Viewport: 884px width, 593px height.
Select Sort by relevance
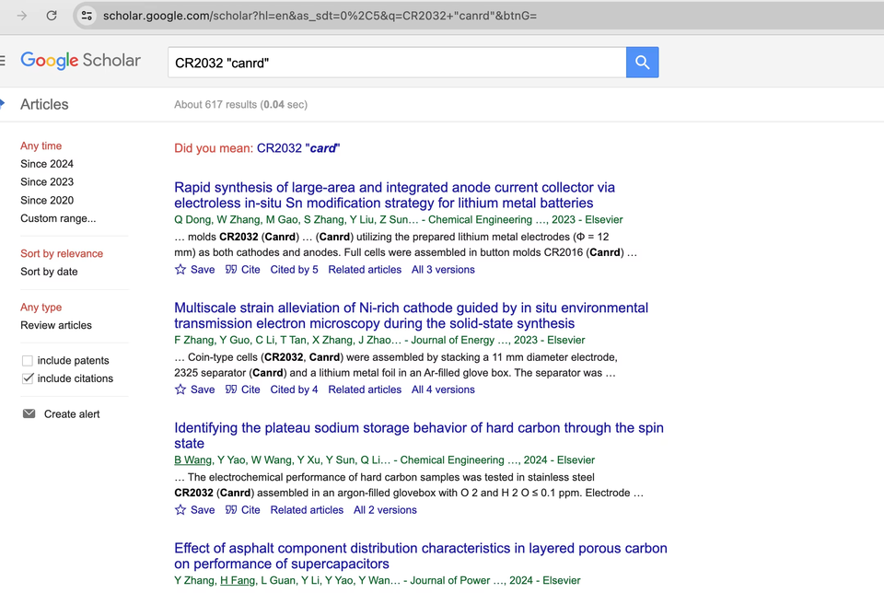[x=62, y=253]
